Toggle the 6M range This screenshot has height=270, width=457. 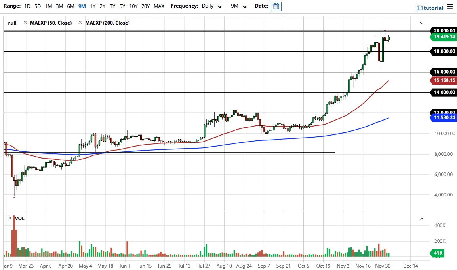[x=70, y=6]
